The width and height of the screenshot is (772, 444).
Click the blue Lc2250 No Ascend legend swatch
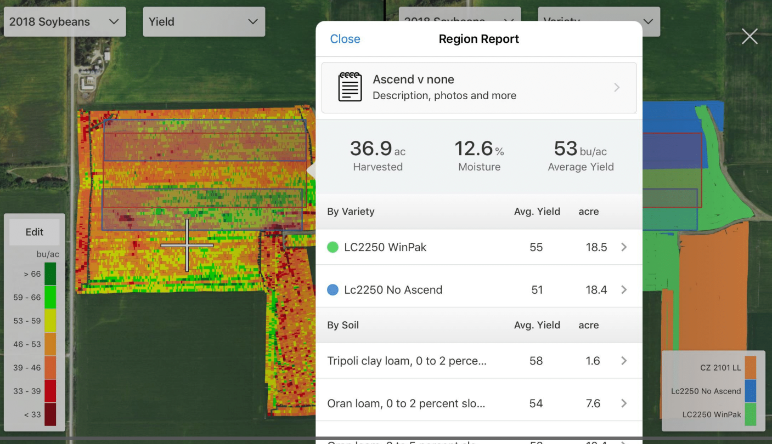point(750,391)
